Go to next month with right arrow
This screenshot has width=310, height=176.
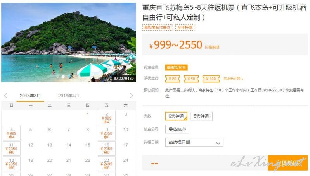pos(132,96)
